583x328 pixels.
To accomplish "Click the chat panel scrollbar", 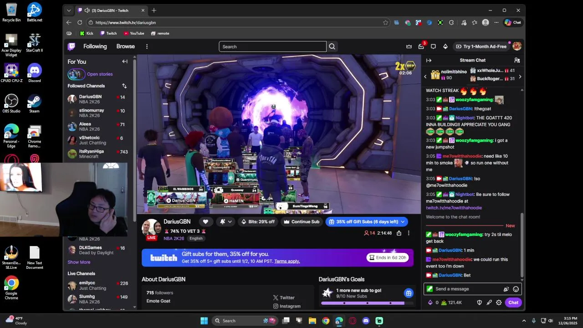I will click(x=522, y=245).
